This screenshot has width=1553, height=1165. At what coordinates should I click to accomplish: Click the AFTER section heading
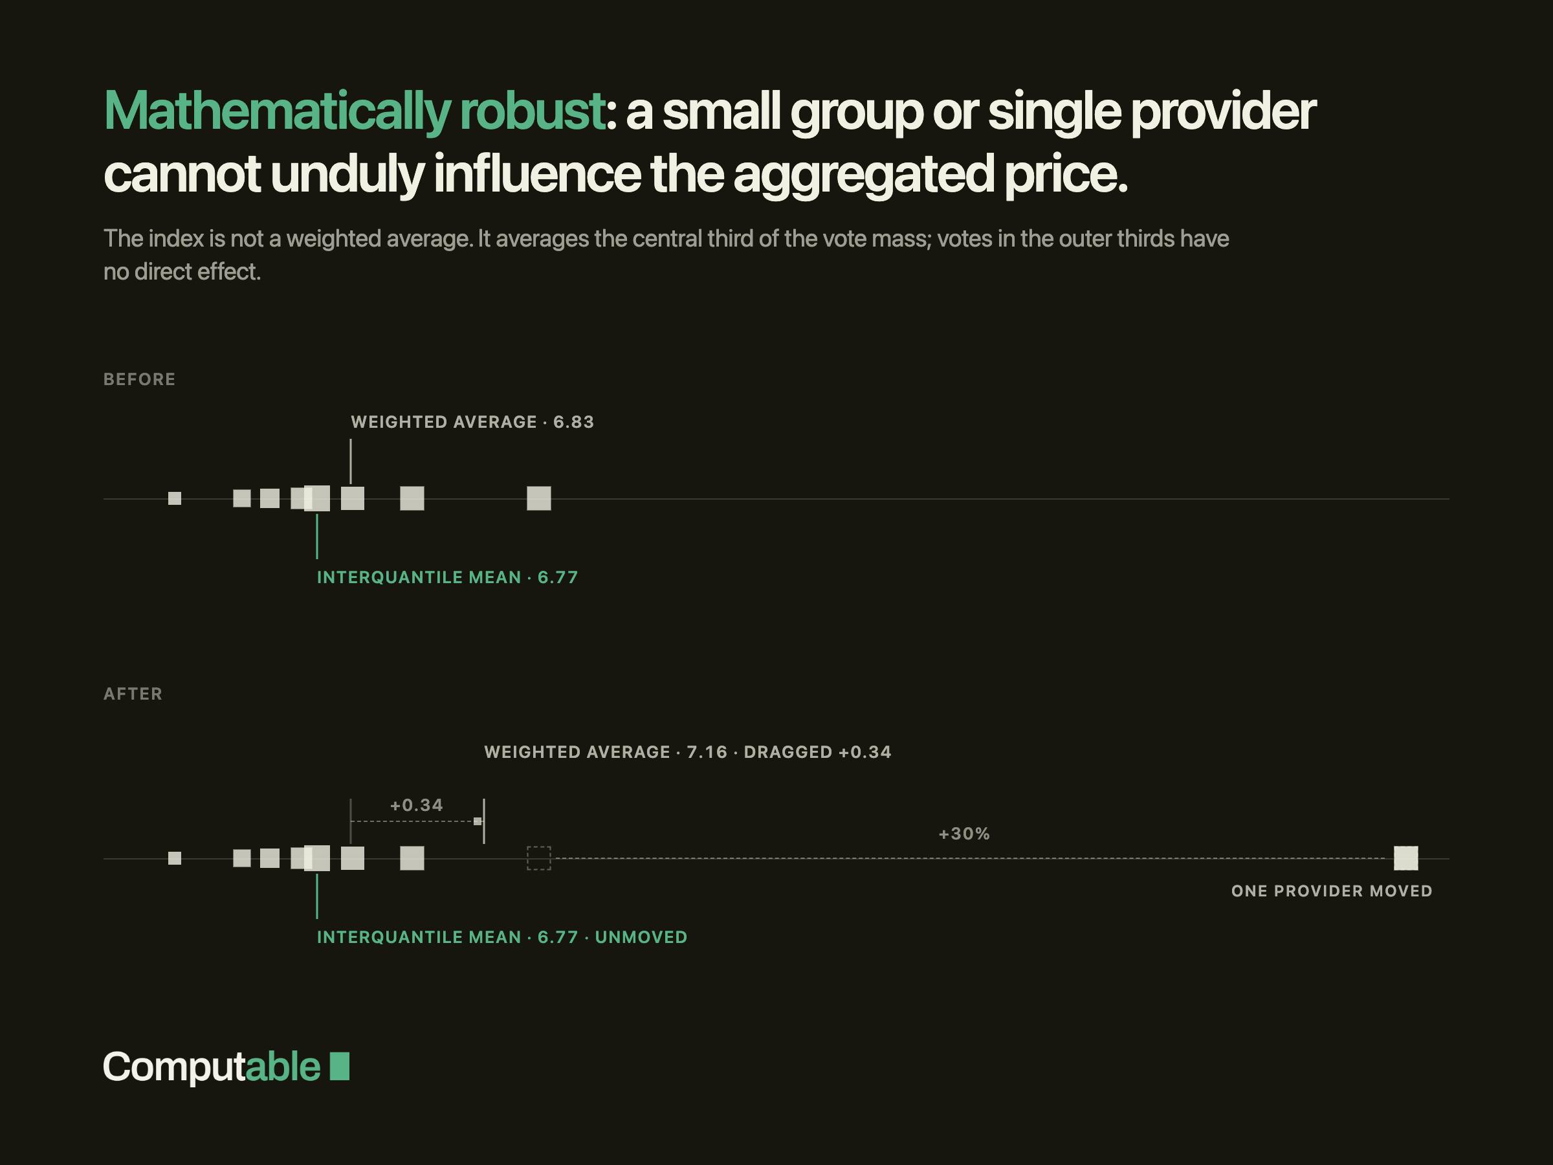coord(133,694)
